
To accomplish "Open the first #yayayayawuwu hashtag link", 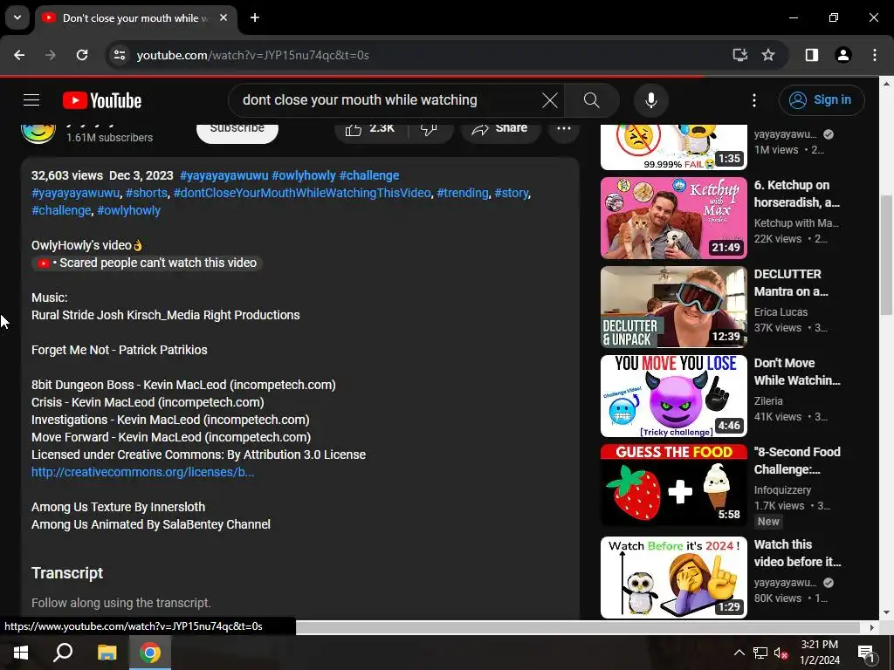I will point(223,175).
